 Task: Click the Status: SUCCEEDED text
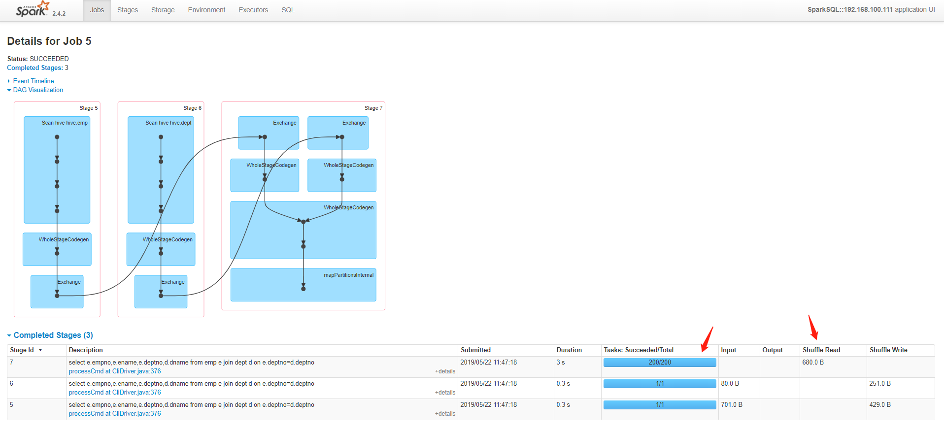[x=38, y=59]
